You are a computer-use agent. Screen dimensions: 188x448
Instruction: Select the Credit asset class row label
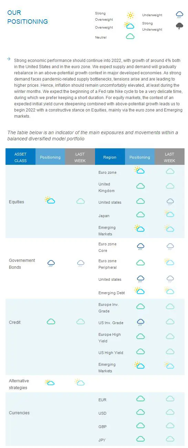[15, 322]
